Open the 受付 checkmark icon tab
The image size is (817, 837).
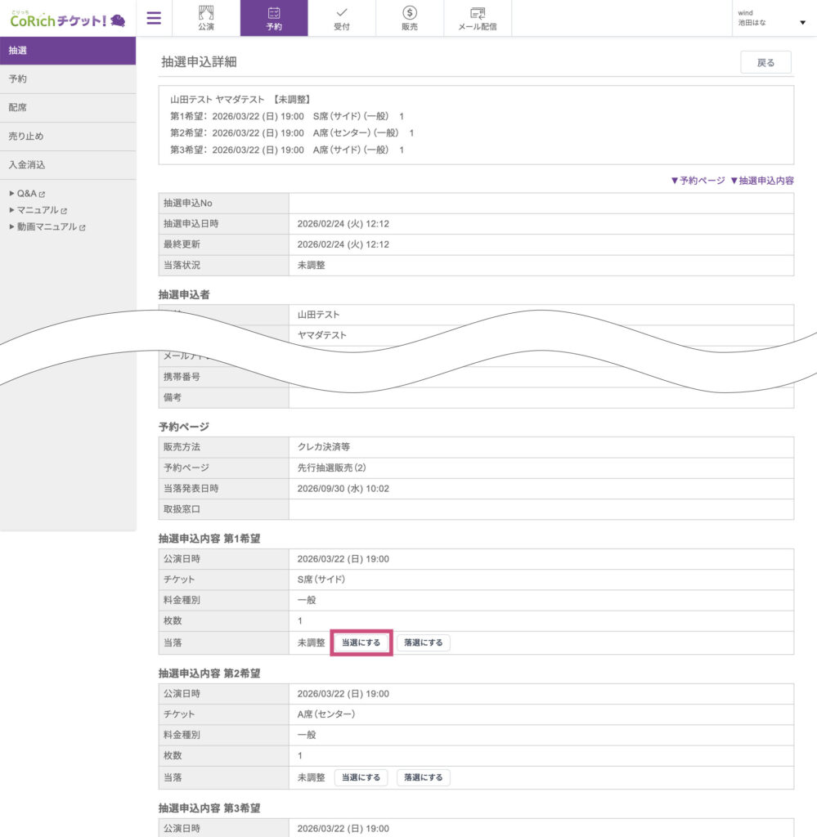342,18
